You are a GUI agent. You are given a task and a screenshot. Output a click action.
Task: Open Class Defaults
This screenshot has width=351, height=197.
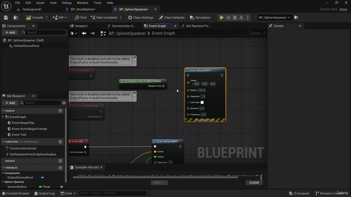(172, 18)
